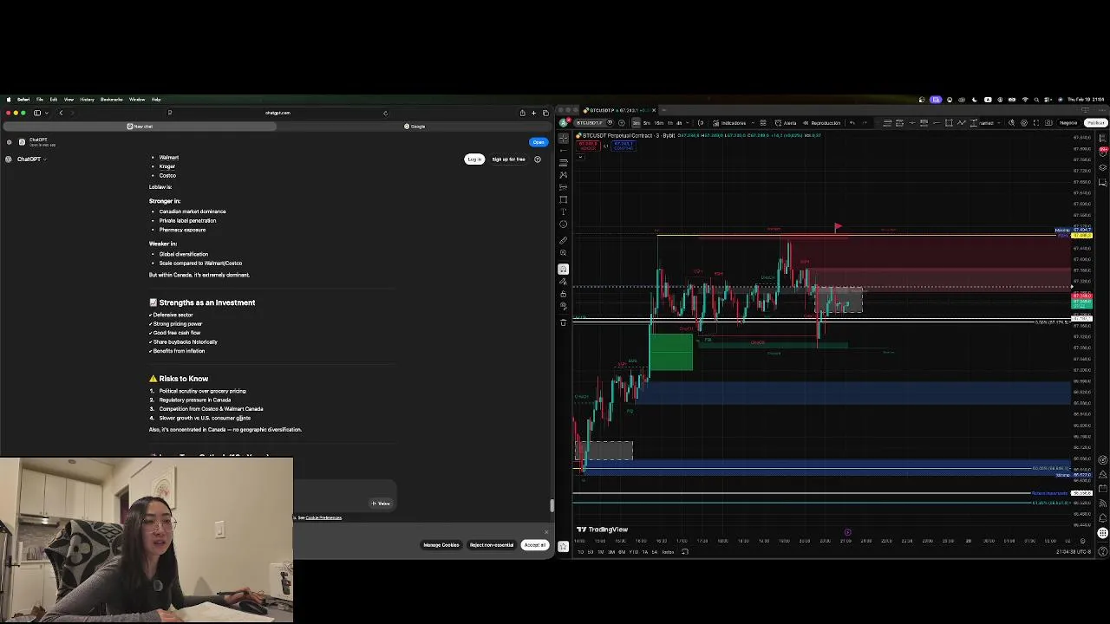Start Reproducción bar replay
This screenshot has width=1110, height=624.
(x=821, y=123)
